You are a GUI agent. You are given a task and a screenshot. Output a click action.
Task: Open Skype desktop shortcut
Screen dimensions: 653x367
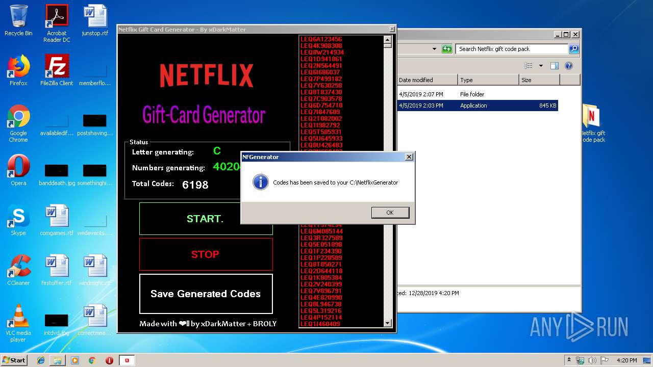(x=18, y=220)
